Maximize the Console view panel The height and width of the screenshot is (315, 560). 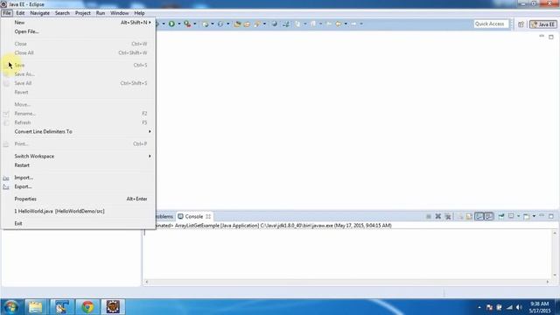551,216
